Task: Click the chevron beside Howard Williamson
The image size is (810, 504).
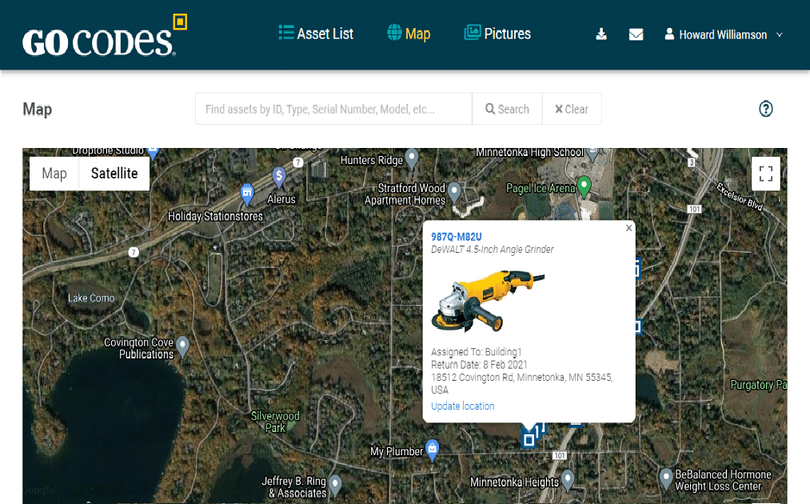Action: tap(780, 34)
